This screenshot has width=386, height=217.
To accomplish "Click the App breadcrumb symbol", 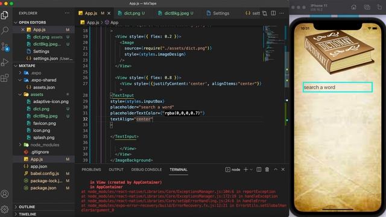I will click(x=112, y=22).
